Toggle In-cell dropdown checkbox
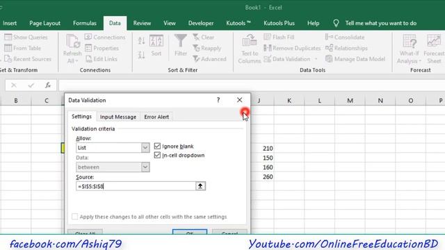The height and width of the screenshot is (250, 445). (x=157, y=155)
